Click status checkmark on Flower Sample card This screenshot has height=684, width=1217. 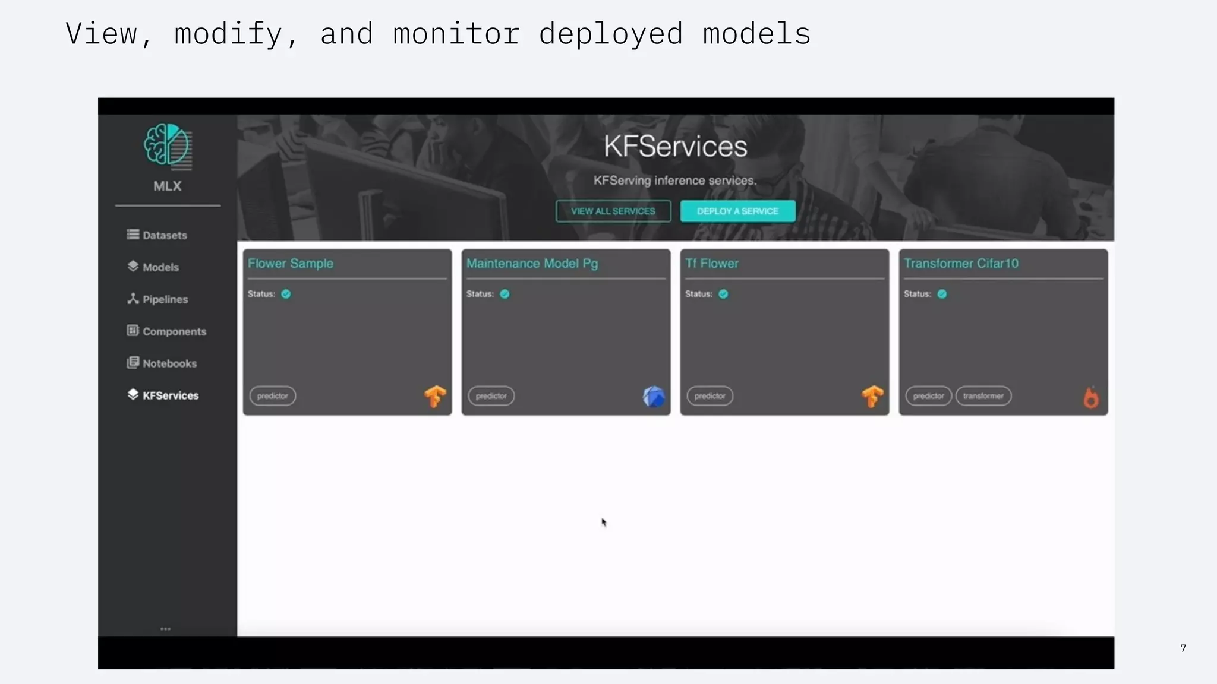click(x=286, y=294)
